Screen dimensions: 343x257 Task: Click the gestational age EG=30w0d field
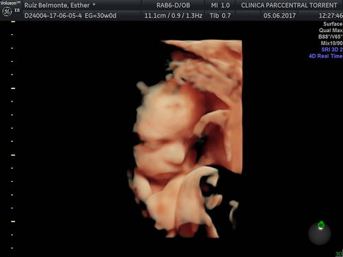coord(101,16)
